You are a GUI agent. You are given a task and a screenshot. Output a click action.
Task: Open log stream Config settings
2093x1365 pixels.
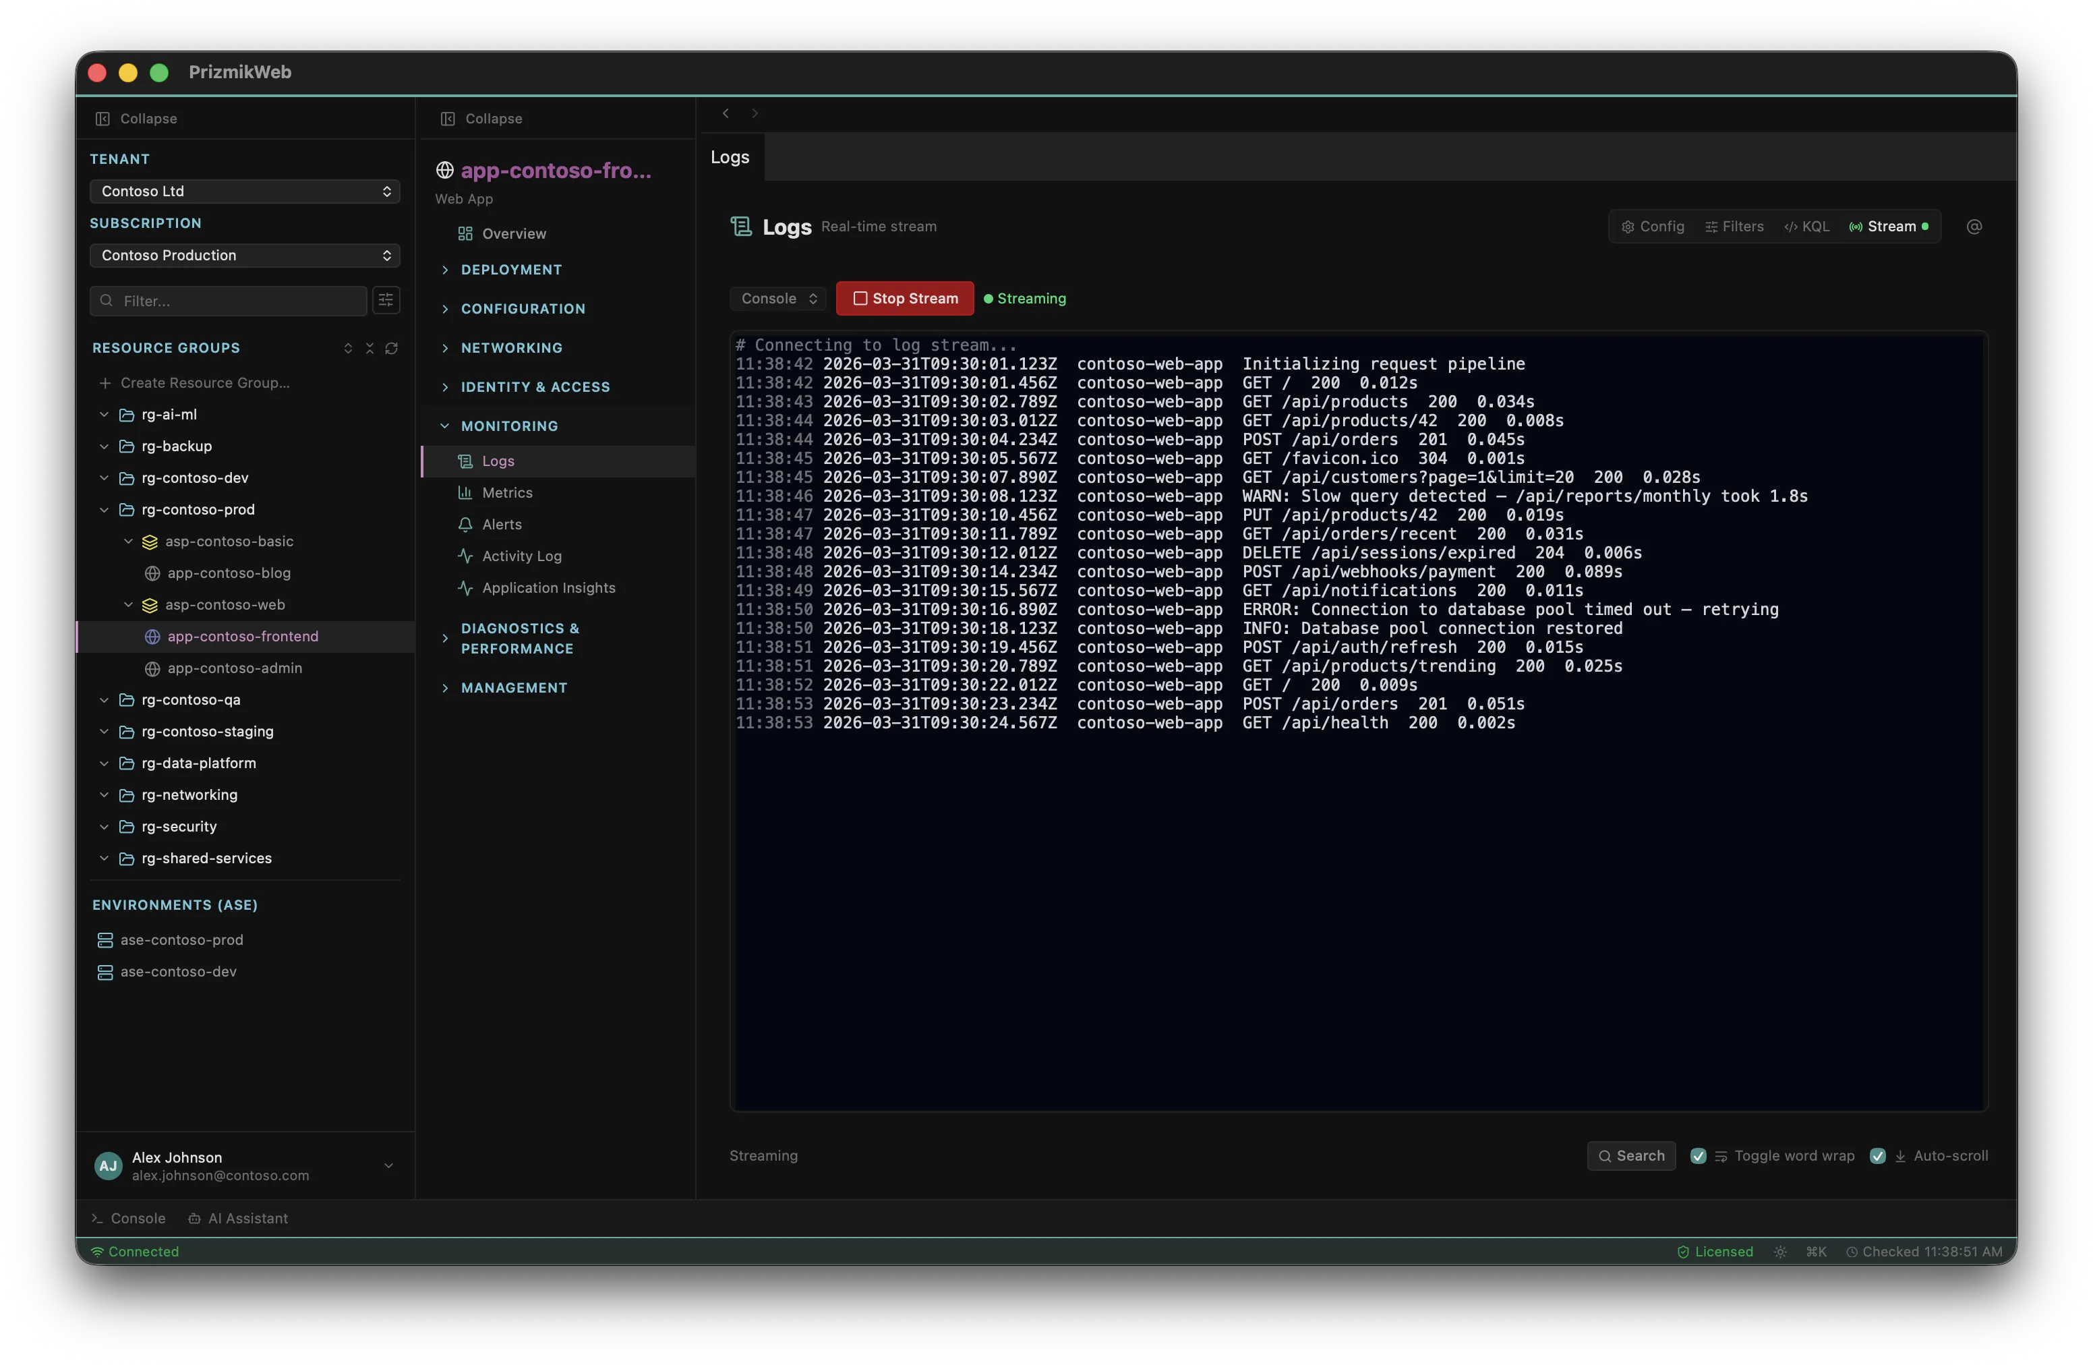click(x=1653, y=226)
